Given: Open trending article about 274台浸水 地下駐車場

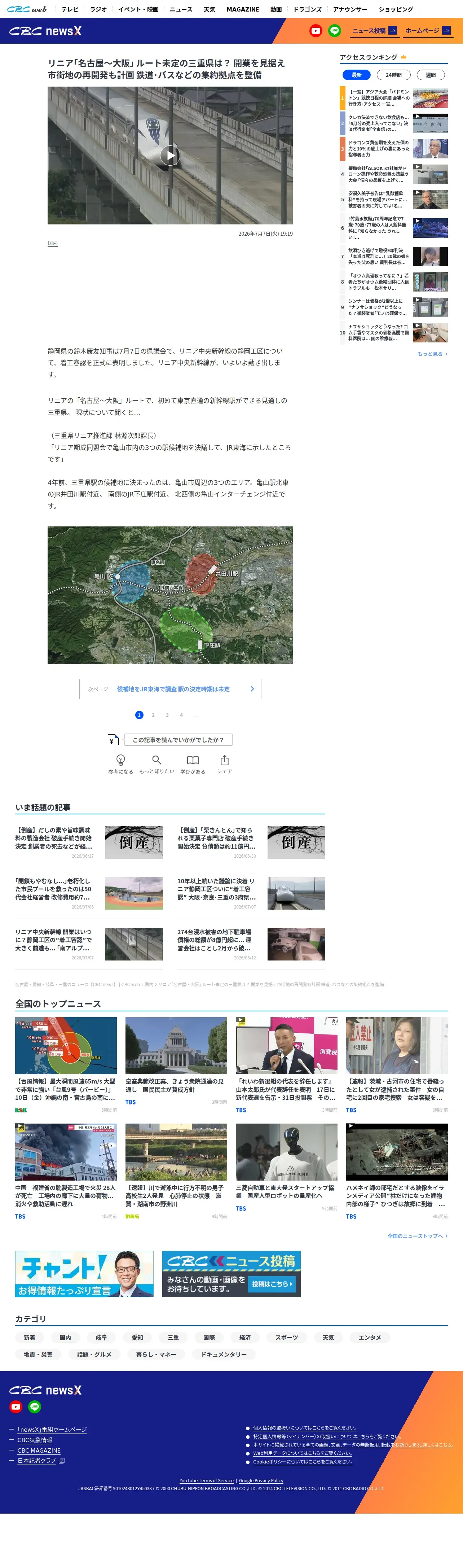Looking at the screenshot, I should 251,944.
